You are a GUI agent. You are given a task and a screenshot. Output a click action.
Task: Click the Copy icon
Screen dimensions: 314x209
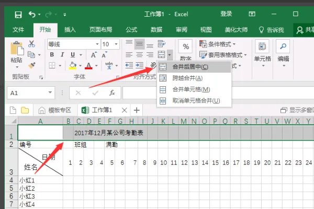point(31,54)
